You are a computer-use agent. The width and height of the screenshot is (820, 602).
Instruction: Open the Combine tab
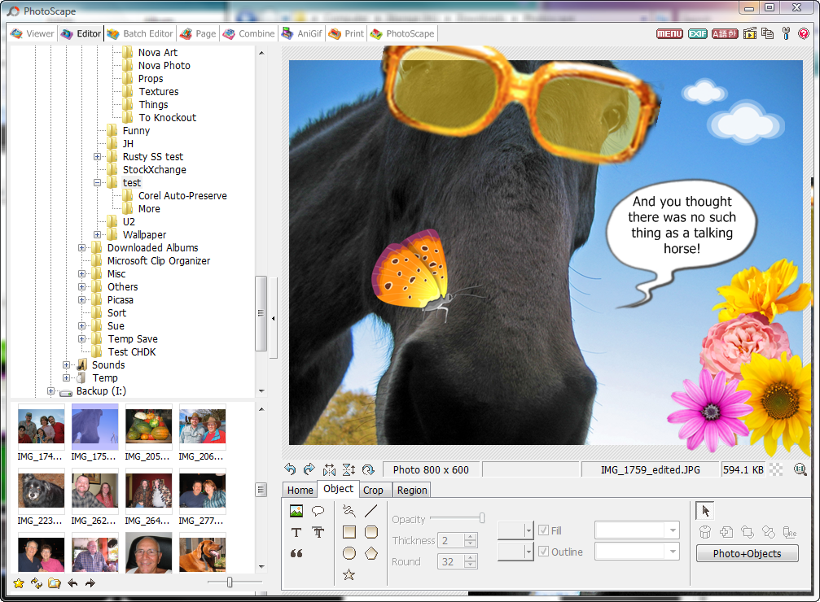pyautogui.click(x=248, y=33)
